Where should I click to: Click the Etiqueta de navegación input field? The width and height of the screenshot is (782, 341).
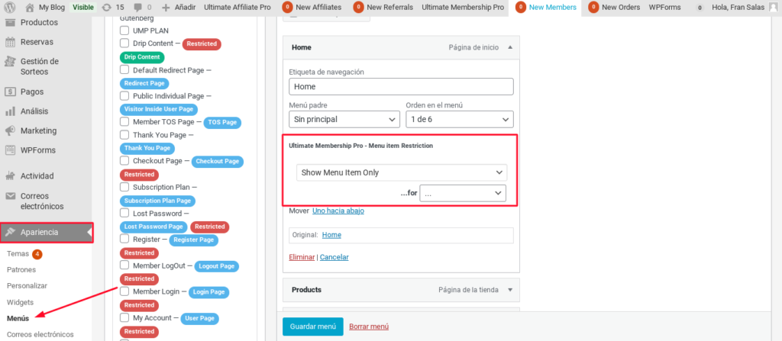[x=401, y=86]
